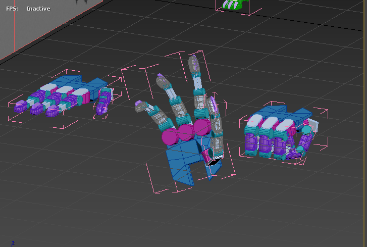This screenshot has height=247, width=367.
Task: Select the green hand model in the background
Action: pos(232,5)
